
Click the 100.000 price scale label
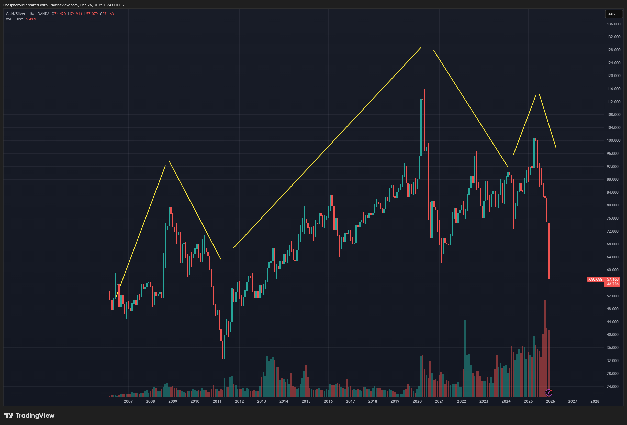pyautogui.click(x=613, y=140)
